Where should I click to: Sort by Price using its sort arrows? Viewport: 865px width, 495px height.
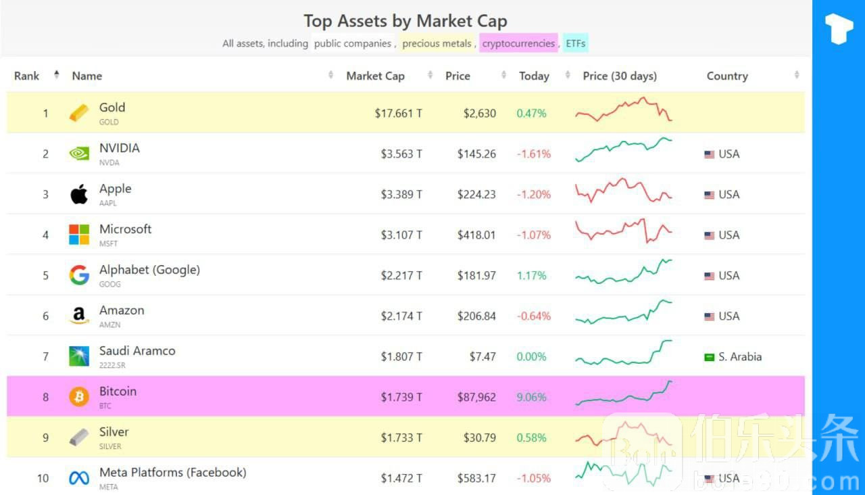pyautogui.click(x=503, y=75)
